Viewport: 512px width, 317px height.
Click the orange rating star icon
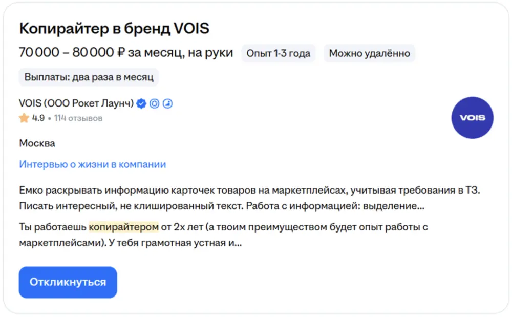click(x=24, y=118)
